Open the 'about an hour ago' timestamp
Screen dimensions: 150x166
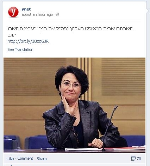click(x=37, y=14)
